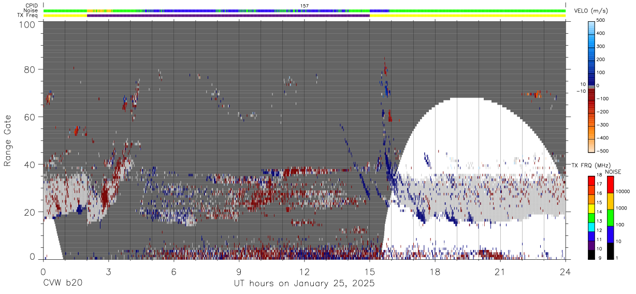
Task: Click the orange swatch in TX FRQ legend
Action: pyautogui.click(x=591, y=199)
